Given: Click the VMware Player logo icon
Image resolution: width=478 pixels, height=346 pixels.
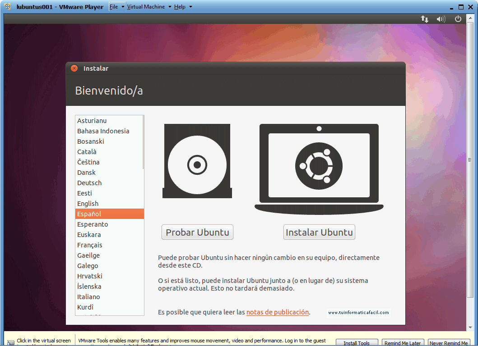Looking at the screenshot, I should pos(8,6).
